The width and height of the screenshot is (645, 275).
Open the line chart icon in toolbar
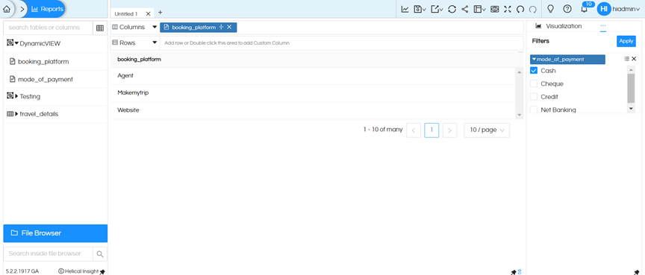click(405, 9)
